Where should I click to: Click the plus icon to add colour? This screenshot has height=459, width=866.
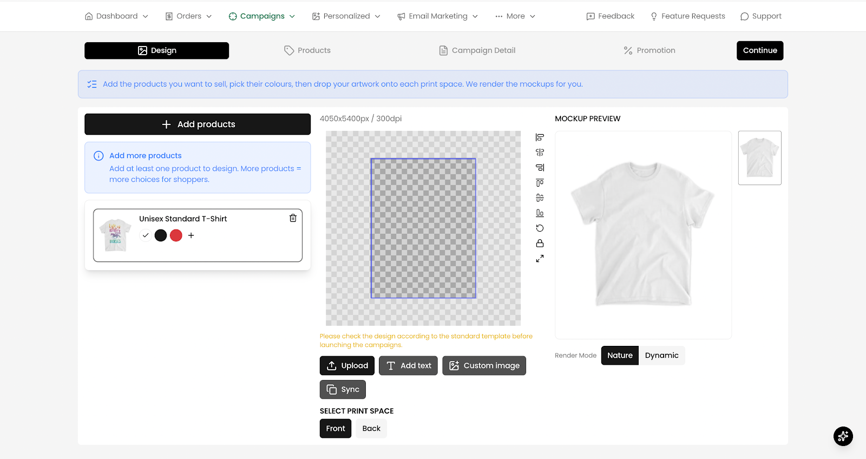coord(191,235)
